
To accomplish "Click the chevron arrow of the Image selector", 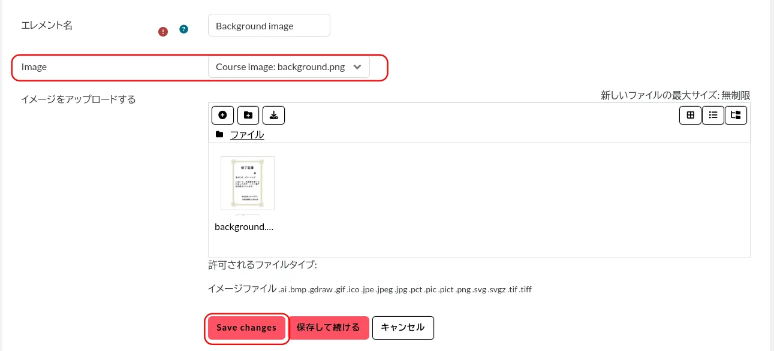I will [357, 67].
